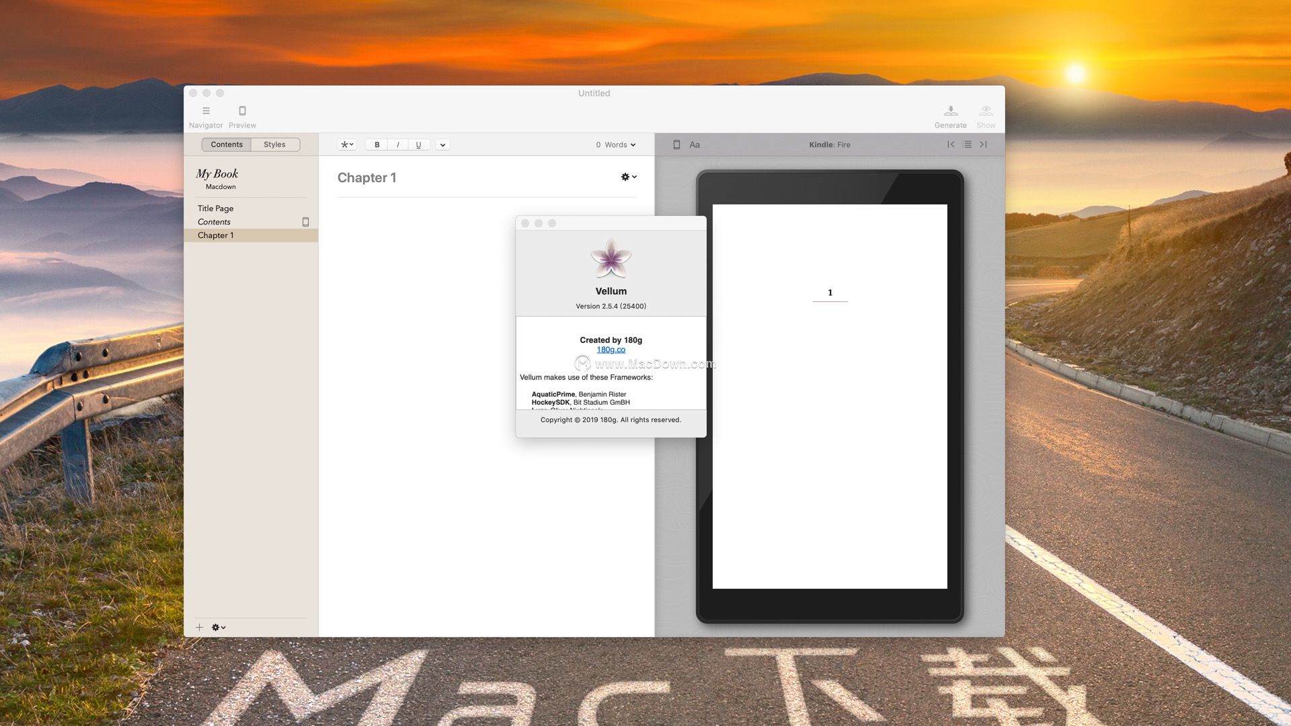Image resolution: width=1291 pixels, height=726 pixels.
Task: Jump to last page using the skip-forward icon
Action: point(983,144)
